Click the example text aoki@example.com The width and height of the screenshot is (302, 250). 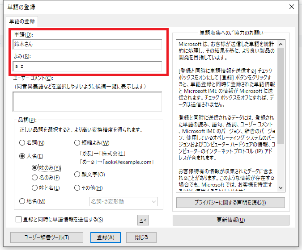pos(128,162)
